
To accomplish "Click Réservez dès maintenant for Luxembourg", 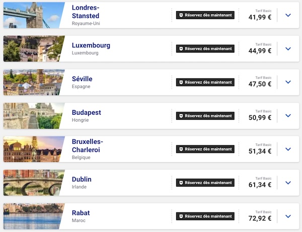I will click(x=205, y=49).
